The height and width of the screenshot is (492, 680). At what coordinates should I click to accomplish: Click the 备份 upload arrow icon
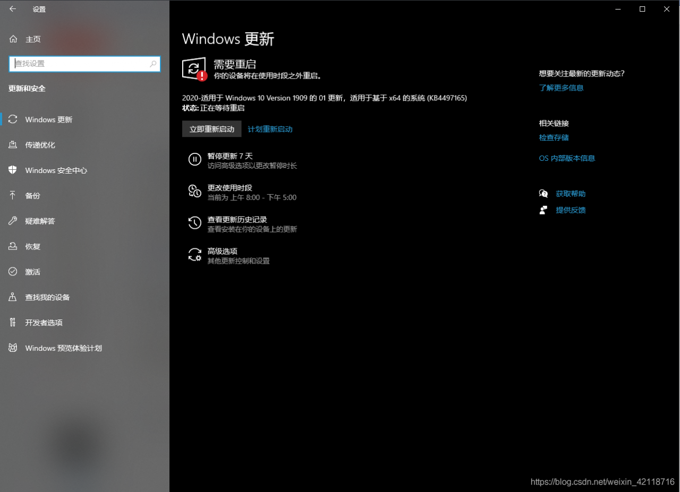[13, 195]
